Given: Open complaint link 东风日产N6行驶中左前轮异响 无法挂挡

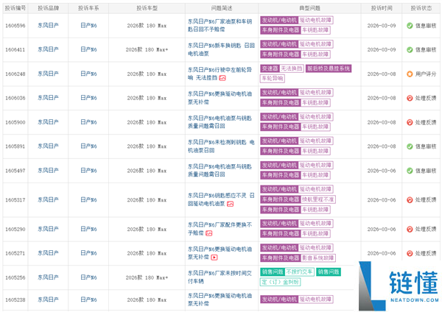Looking at the screenshot, I should (220, 74).
